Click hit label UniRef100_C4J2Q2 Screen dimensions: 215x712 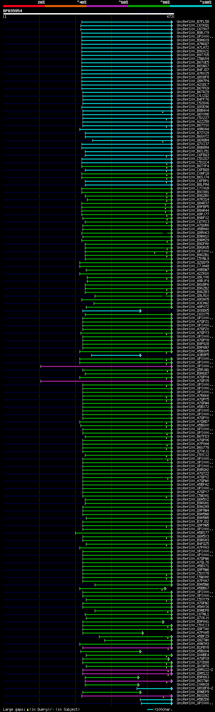click(193, 96)
